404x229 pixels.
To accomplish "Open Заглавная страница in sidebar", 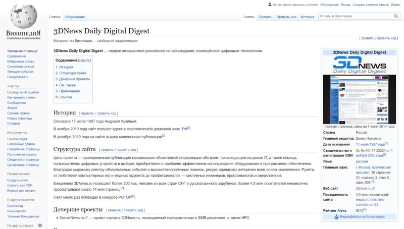I will [22, 51].
